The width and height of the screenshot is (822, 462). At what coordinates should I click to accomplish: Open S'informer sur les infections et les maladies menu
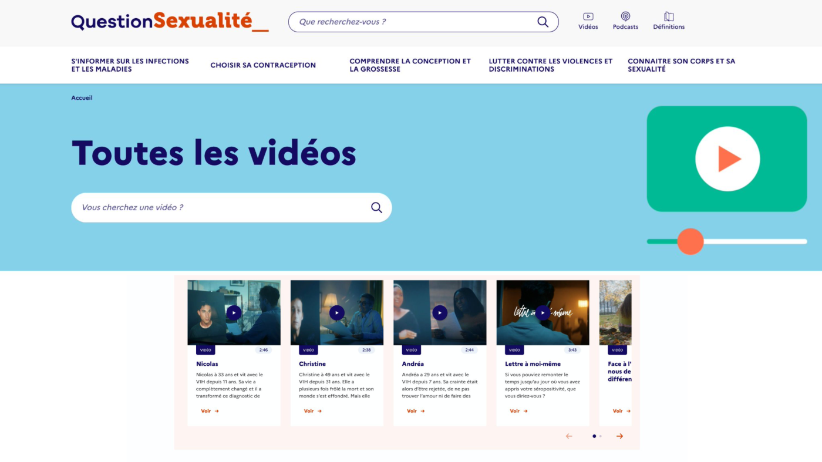130,65
